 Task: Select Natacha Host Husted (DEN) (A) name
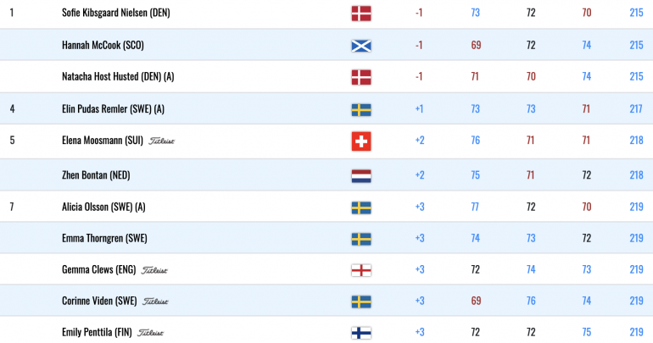coord(118,76)
